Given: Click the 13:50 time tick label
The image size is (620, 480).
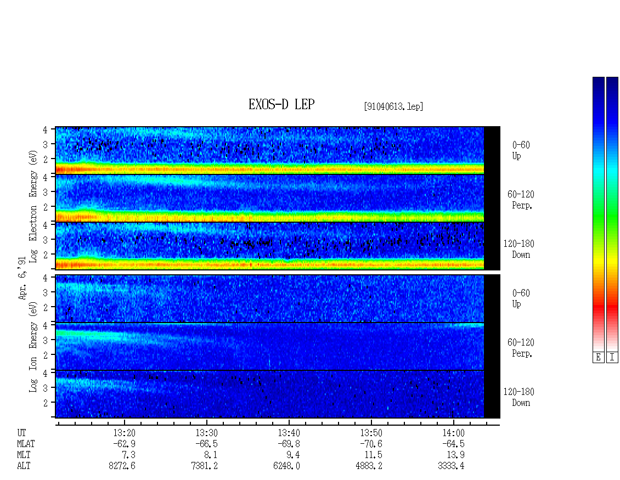Looking at the screenshot, I should point(371,433).
